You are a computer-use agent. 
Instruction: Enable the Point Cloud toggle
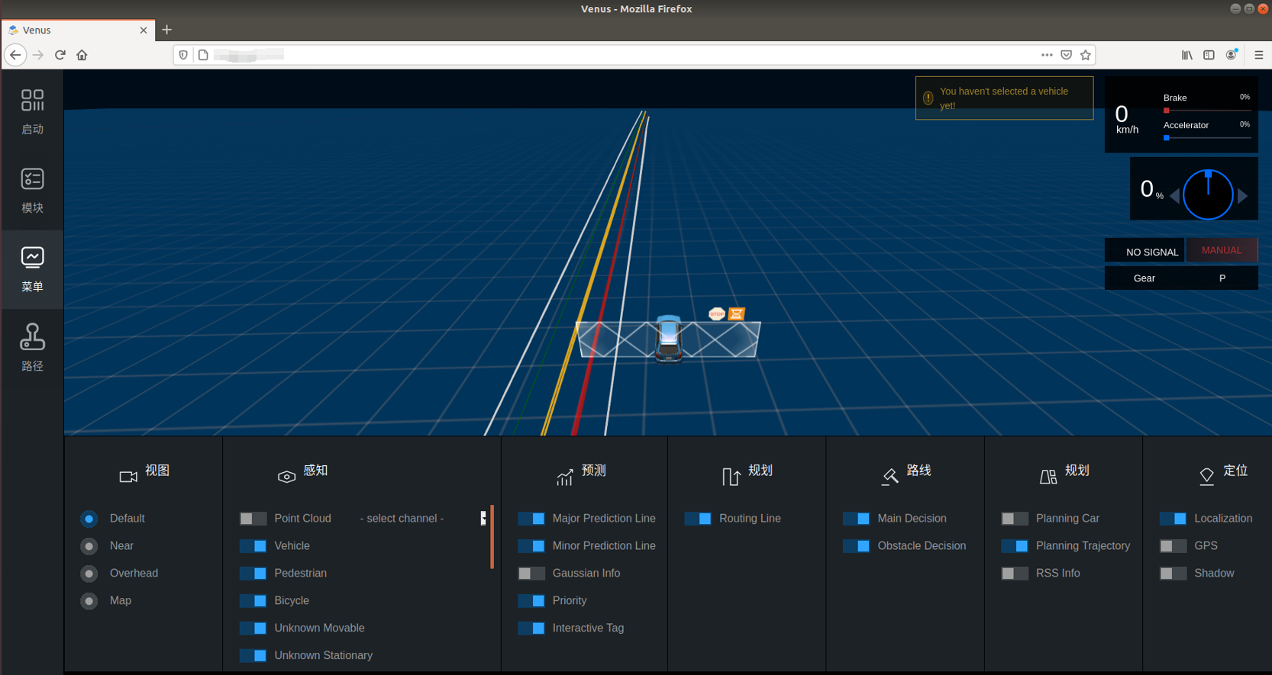[x=253, y=519]
